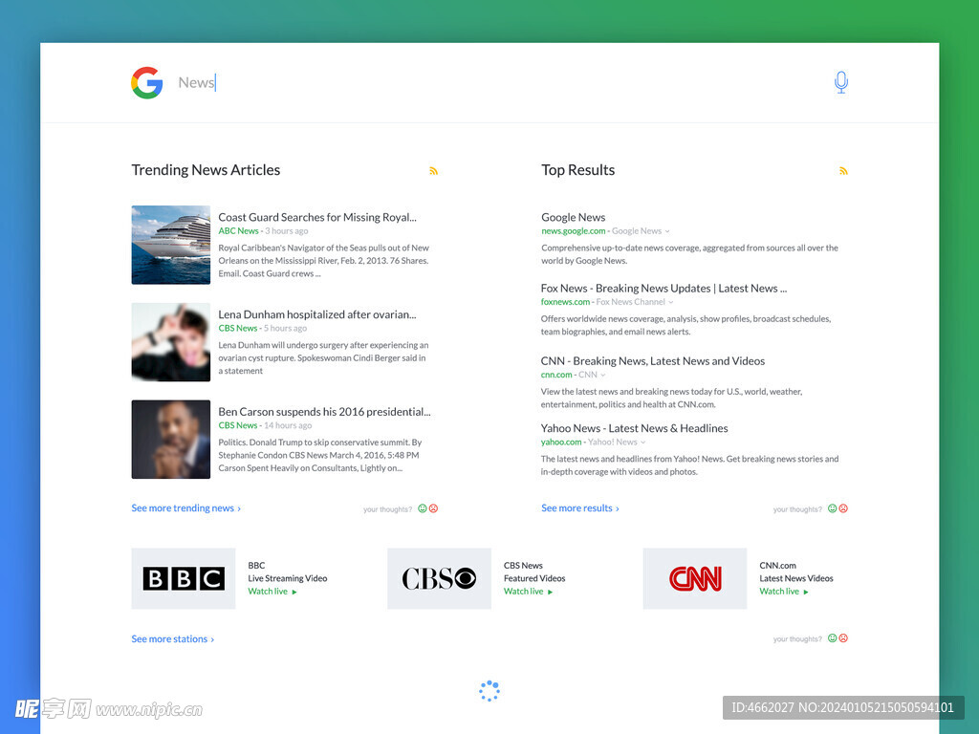Expand dropdown arrow next to Yahoo! News
Screen dimensions: 979x734
[643, 443]
